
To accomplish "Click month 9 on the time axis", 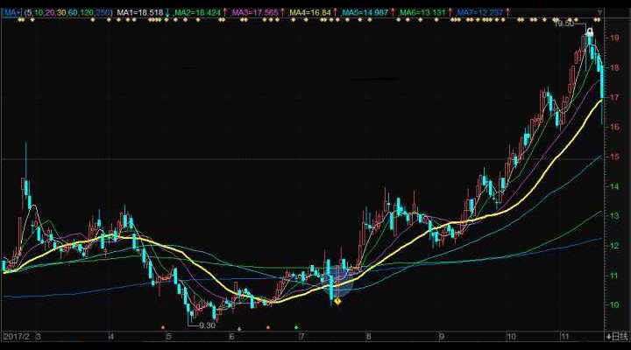I will click(443, 336).
